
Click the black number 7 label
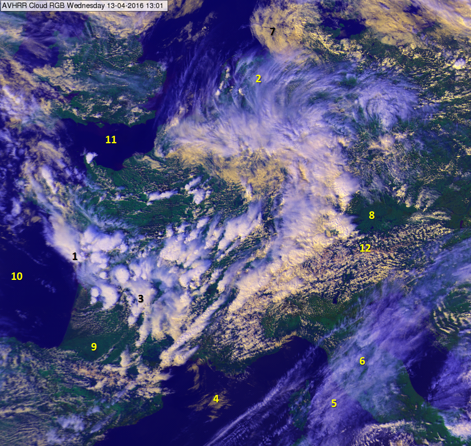pyautogui.click(x=272, y=32)
